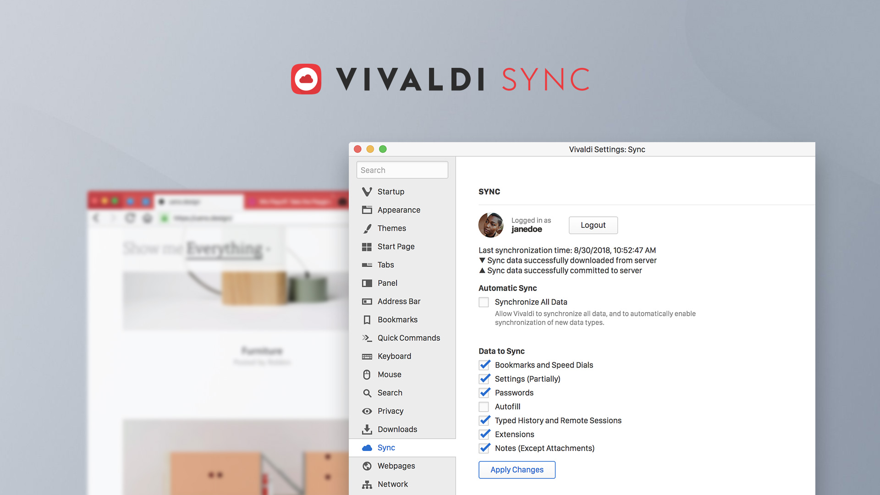The image size is (880, 495).
Task: Select the Startup menu item
Action: (390, 192)
